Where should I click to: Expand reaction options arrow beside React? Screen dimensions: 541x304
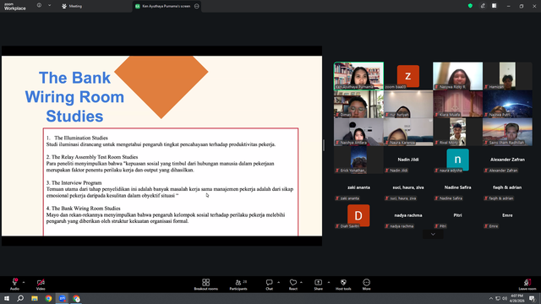click(301, 282)
